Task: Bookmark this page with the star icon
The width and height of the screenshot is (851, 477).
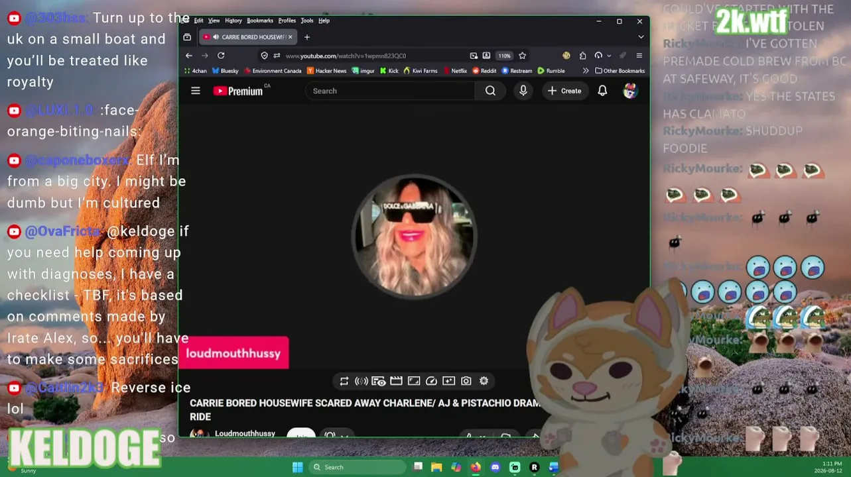Action: 522,56
